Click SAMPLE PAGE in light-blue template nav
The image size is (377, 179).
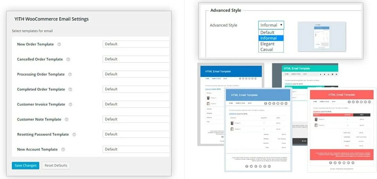pyautogui.click(x=240, y=103)
